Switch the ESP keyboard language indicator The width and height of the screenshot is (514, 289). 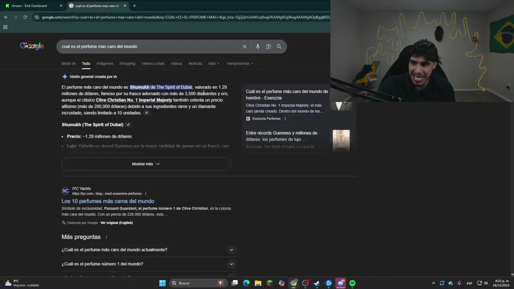[x=469, y=283]
